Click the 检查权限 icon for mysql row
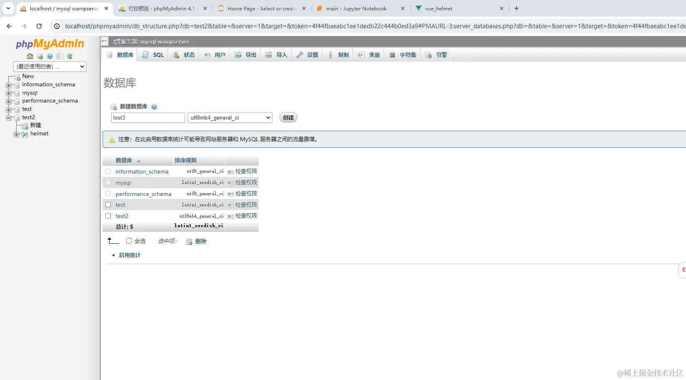 click(x=230, y=183)
